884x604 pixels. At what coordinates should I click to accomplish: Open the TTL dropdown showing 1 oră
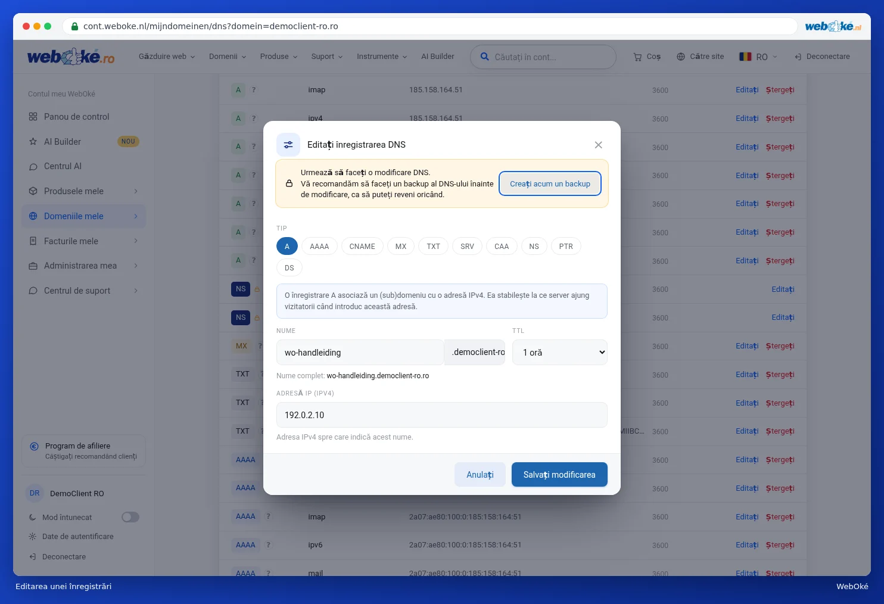coord(560,352)
